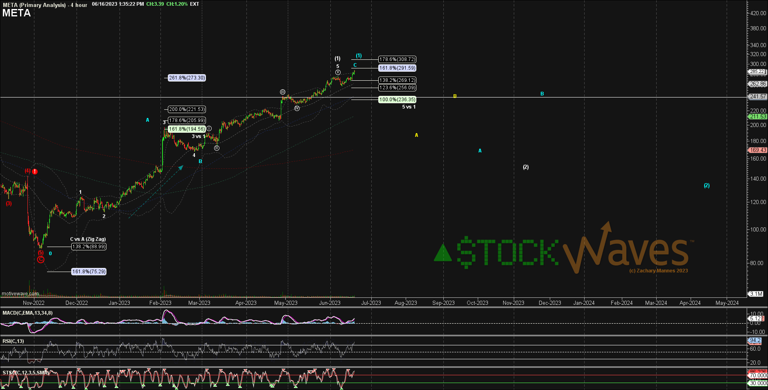Click the Sep-2023 date axis label
Screen dimensions: 768x390
(443, 303)
